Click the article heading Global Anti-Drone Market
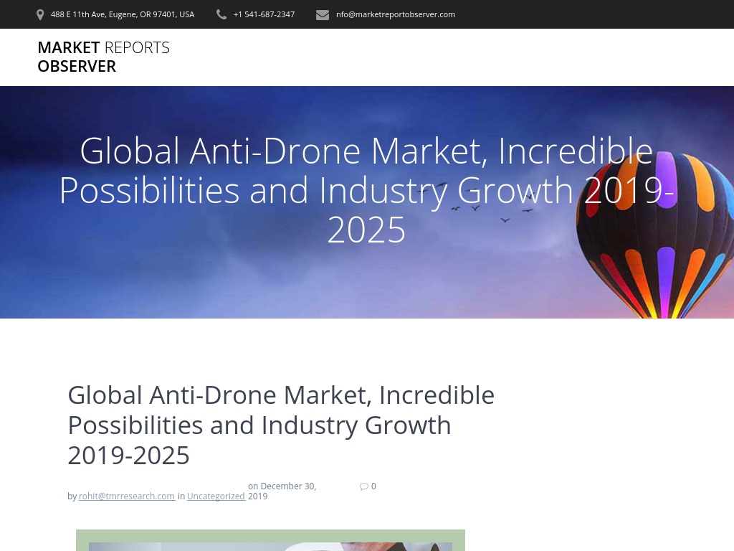Screen dimensions: 734x551 pyautogui.click(x=281, y=425)
